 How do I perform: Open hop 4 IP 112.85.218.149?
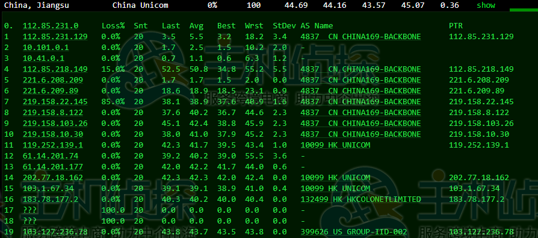(55, 69)
